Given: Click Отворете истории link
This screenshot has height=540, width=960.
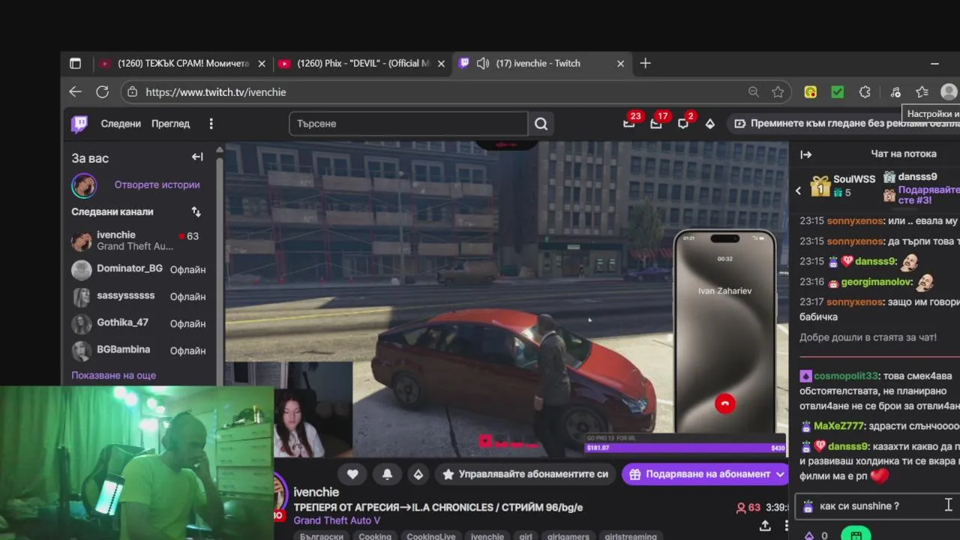Looking at the screenshot, I should [x=157, y=184].
